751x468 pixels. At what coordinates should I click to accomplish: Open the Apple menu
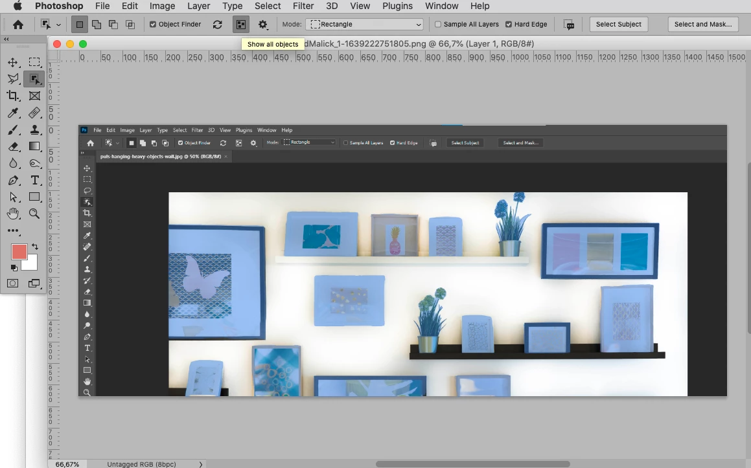coord(17,6)
